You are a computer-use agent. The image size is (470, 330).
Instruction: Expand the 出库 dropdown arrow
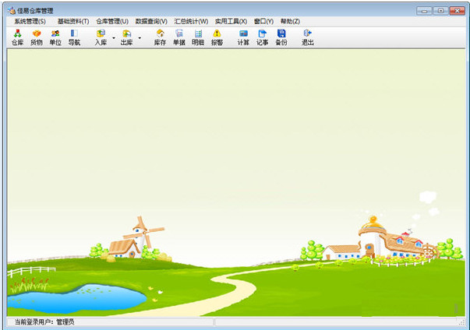[x=140, y=38]
